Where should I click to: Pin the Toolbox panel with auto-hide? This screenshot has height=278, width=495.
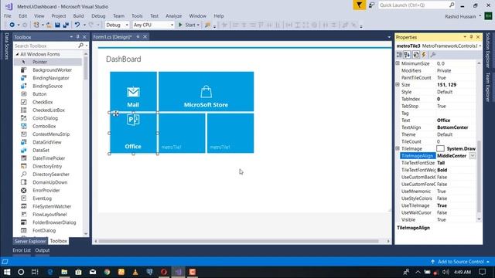(78, 37)
